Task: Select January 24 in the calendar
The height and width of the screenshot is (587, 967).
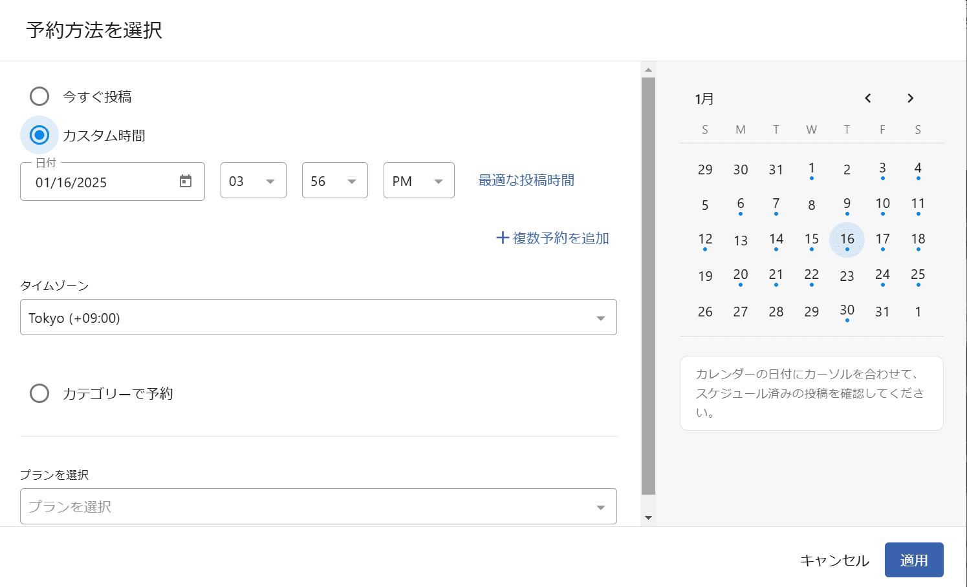Action: tap(883, 276)
